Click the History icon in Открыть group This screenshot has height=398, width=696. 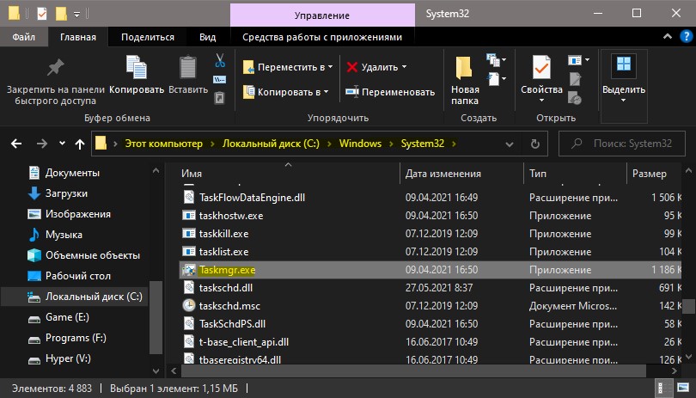575,98
